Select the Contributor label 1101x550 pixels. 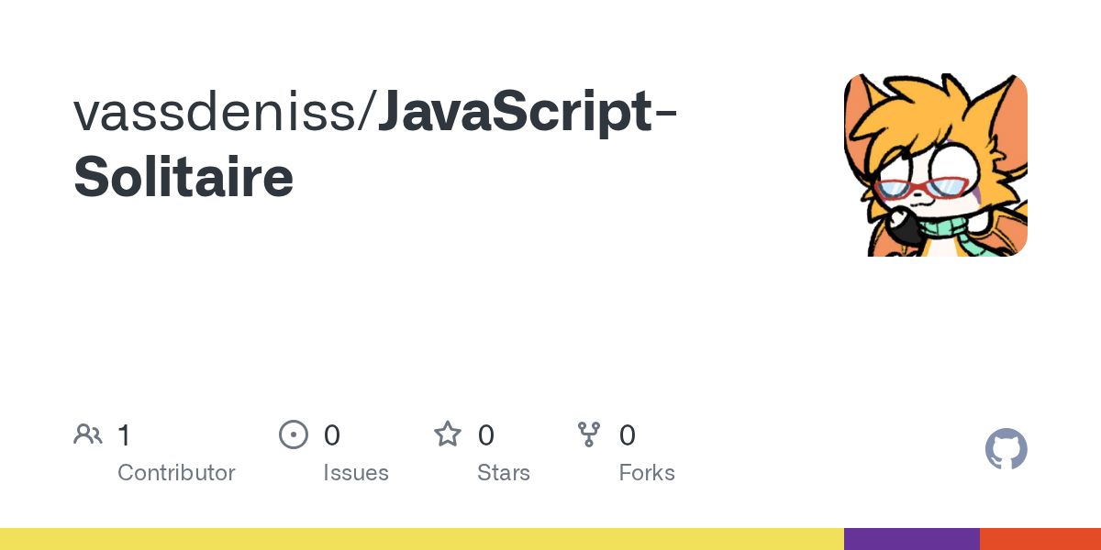176,473
